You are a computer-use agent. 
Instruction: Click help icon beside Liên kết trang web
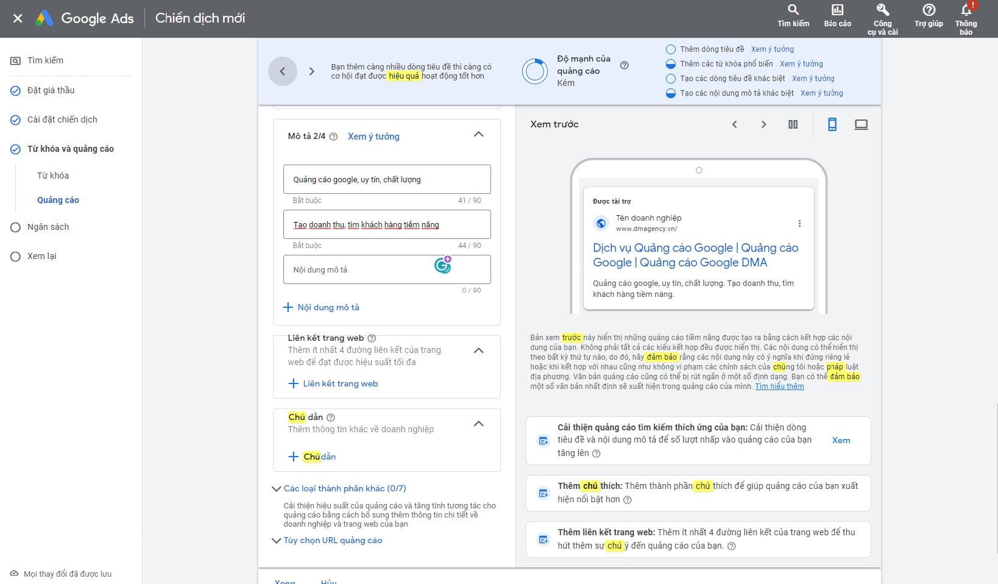coord(372,338)
